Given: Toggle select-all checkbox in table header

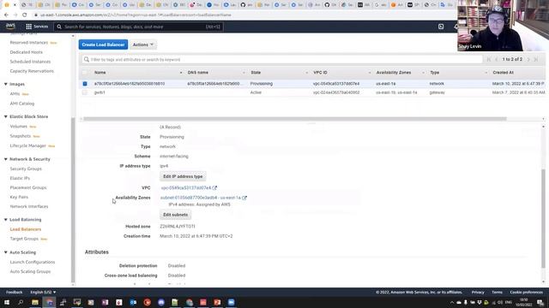Looking at the screenshot, I should point(85,73).
